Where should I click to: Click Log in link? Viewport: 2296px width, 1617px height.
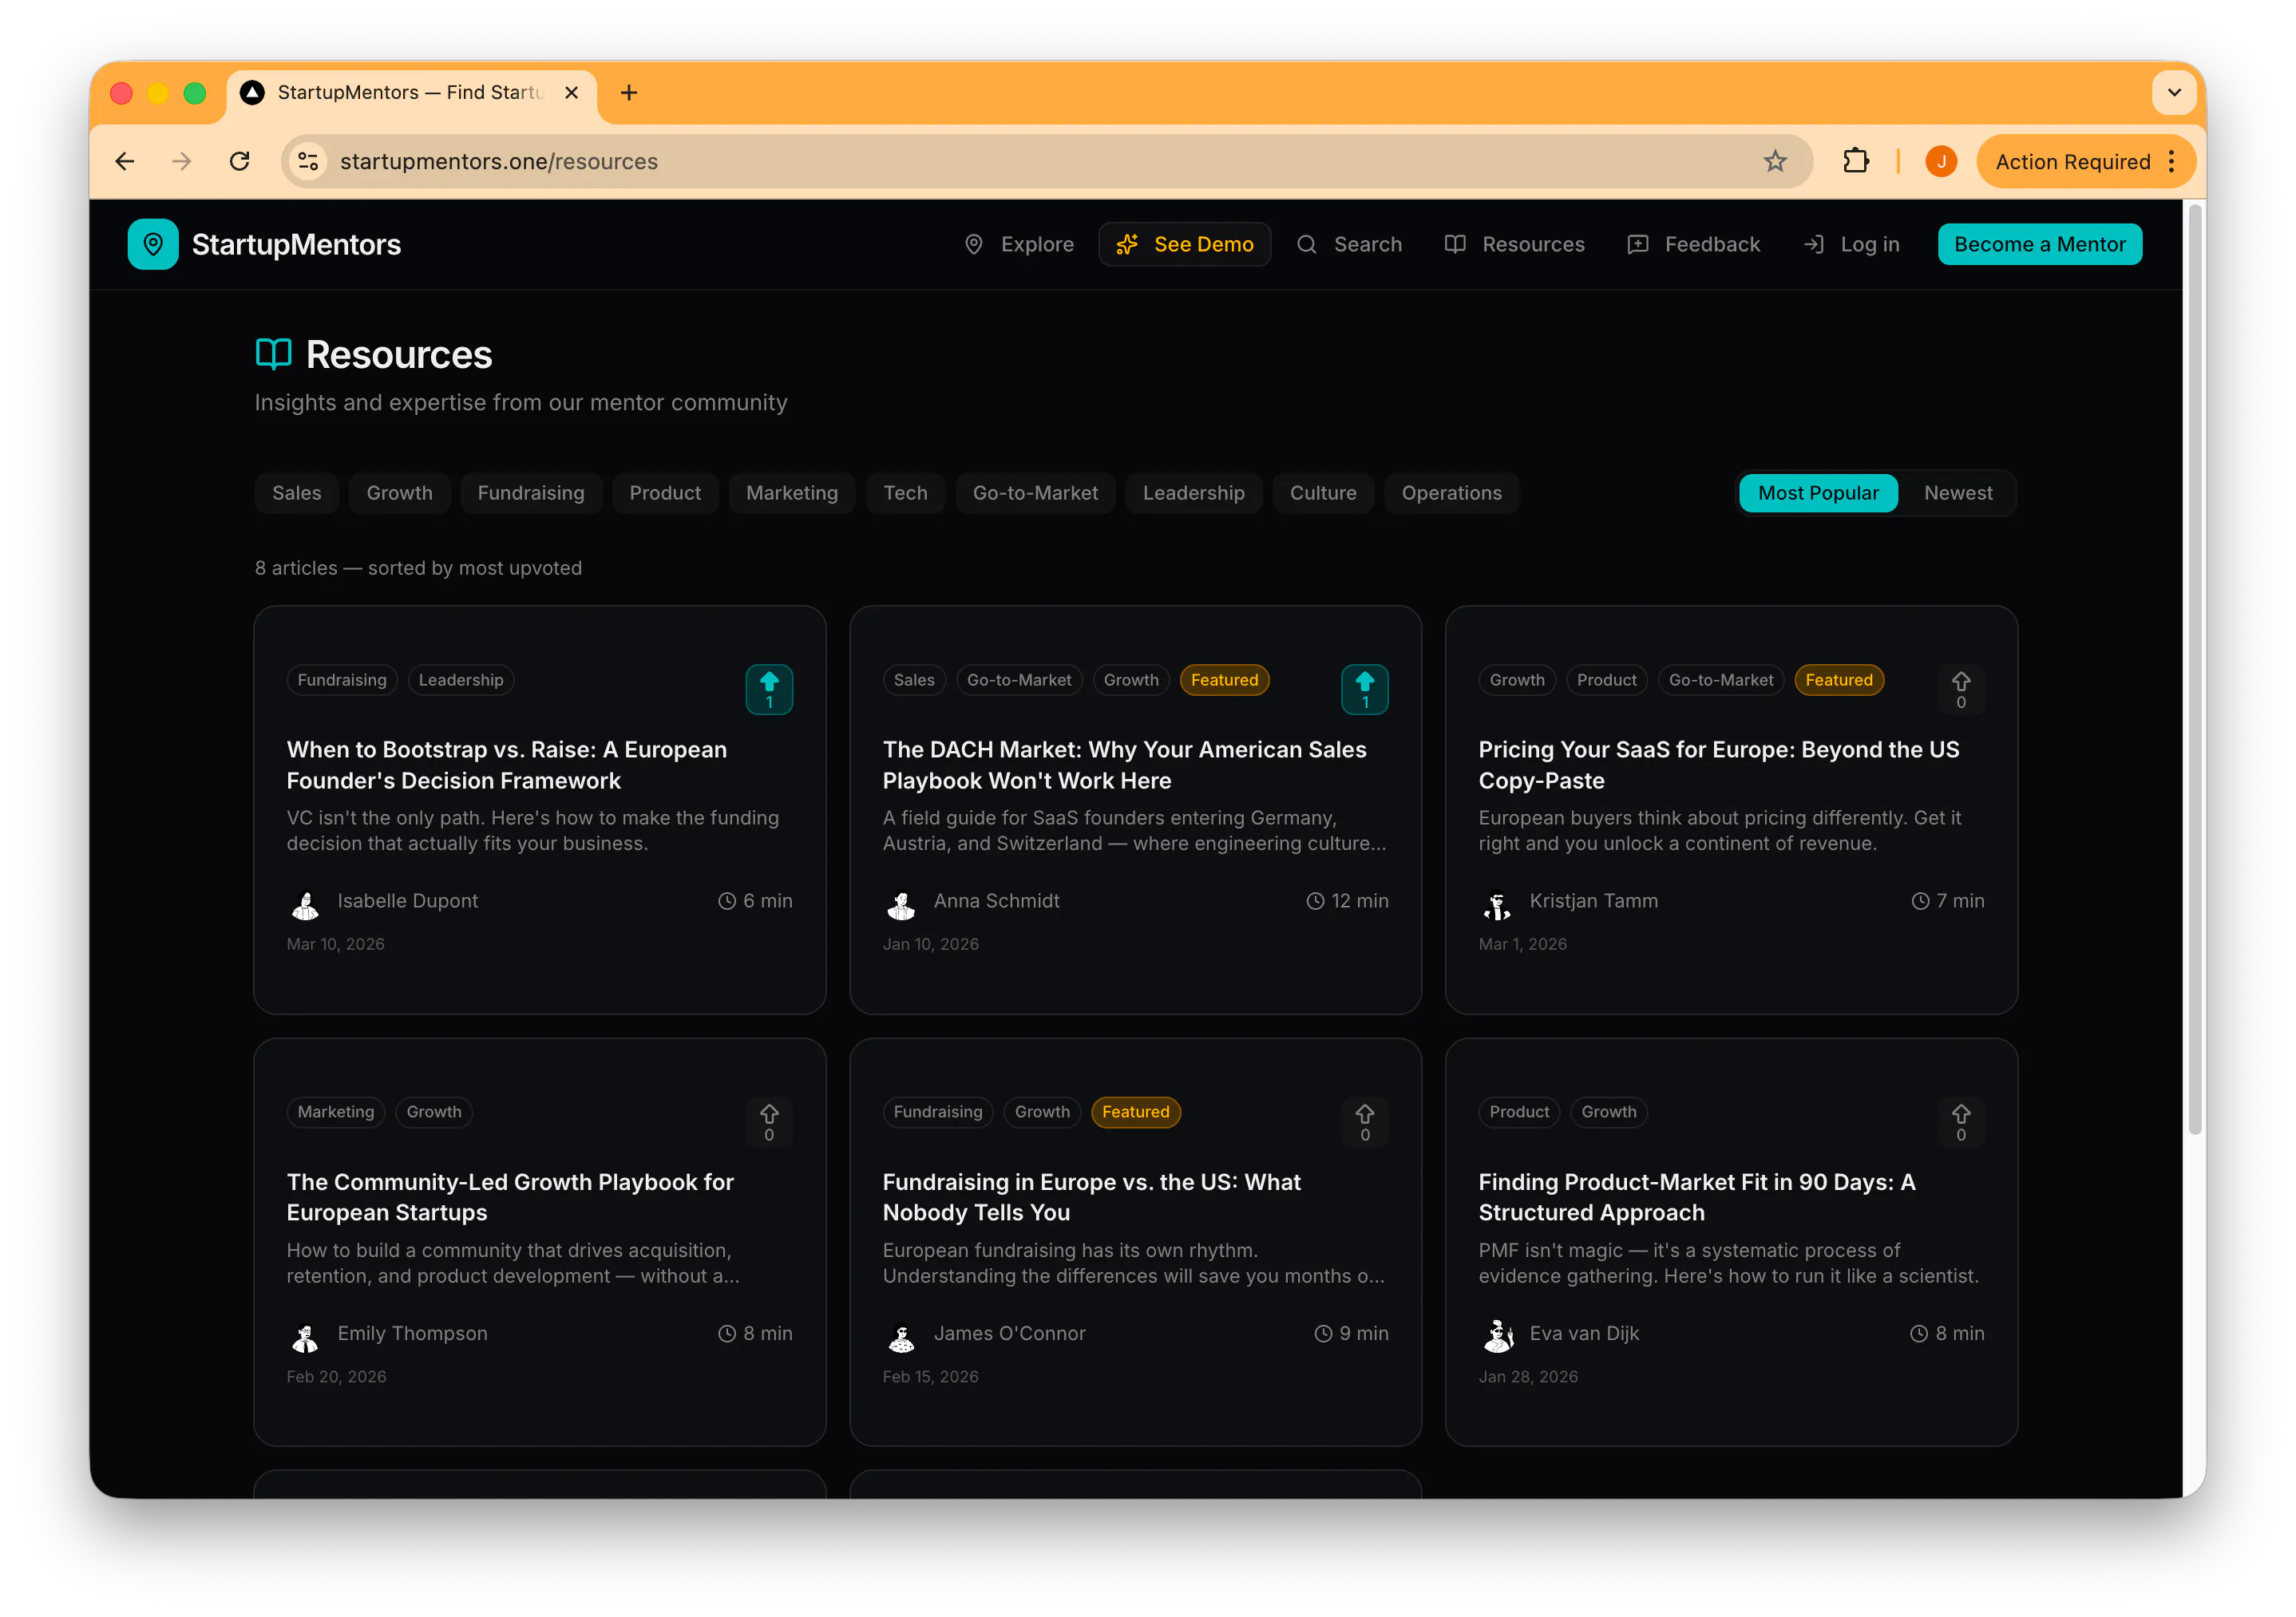coord(1852,245)
